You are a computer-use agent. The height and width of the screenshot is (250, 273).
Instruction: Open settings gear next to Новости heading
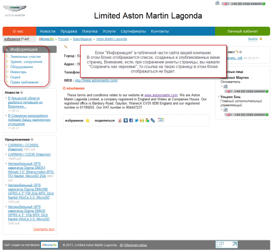[22, 93]
